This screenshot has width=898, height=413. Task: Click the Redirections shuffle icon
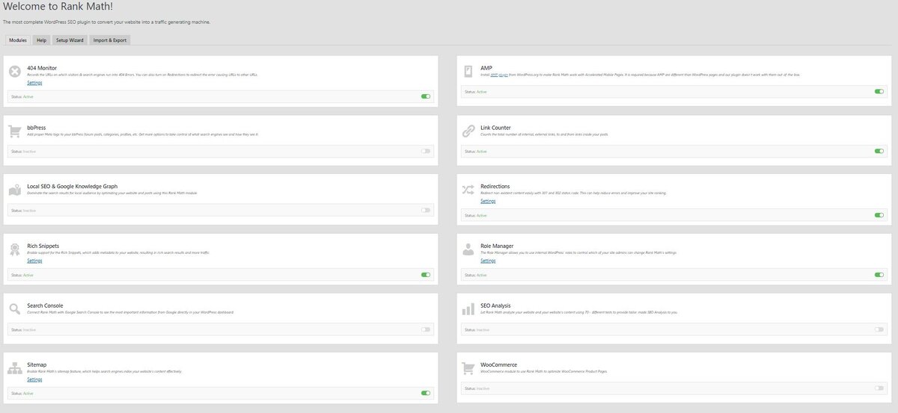pos(468,190)
